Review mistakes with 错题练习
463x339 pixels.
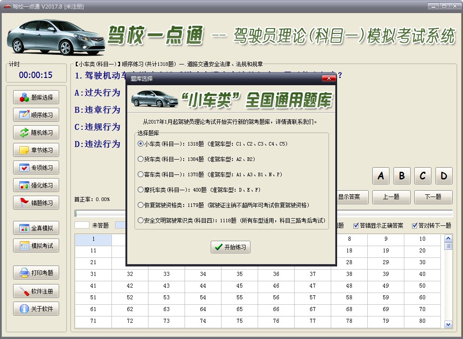[x=36, y=202]
